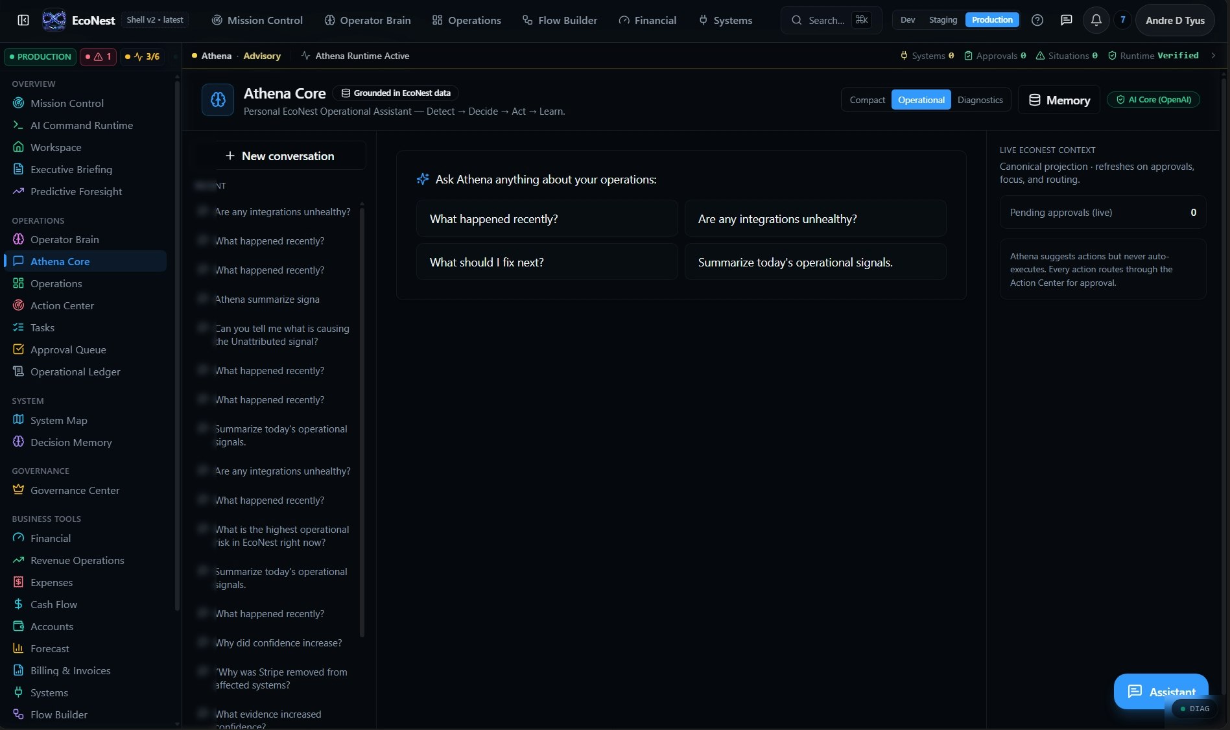Open conversation about the Unattributed signal
Viewport: 1230px width, 730px height.
pos(281,335)
